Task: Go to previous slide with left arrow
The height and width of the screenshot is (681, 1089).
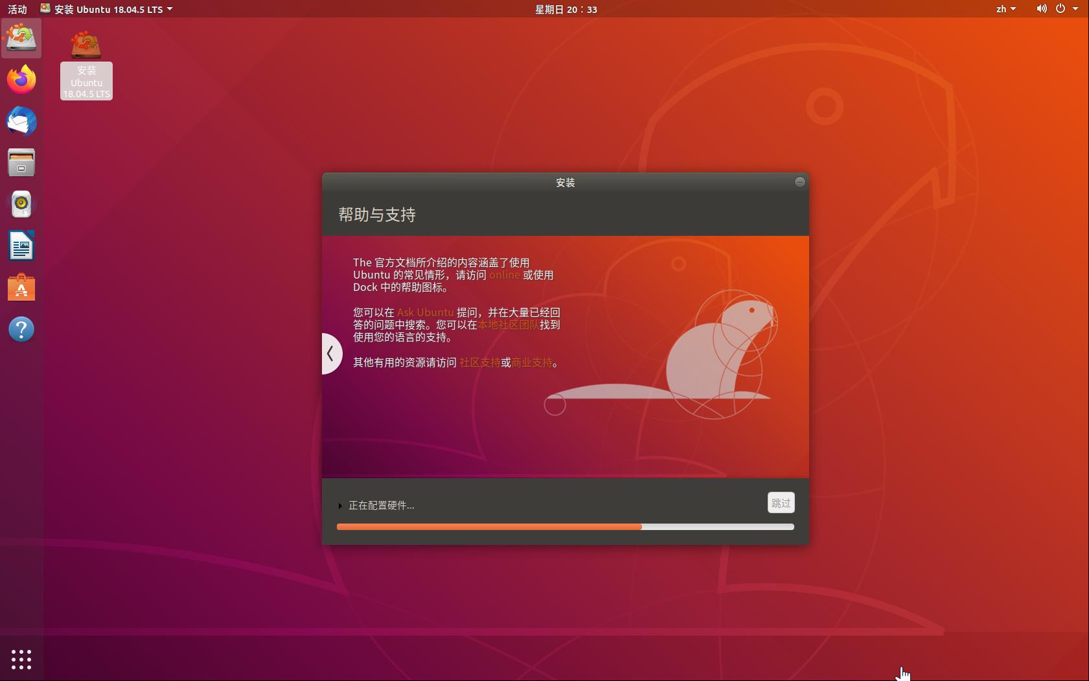Action: point(331,354)
